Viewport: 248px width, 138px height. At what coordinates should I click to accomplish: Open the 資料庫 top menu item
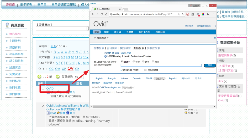click(x=10, y=5)
